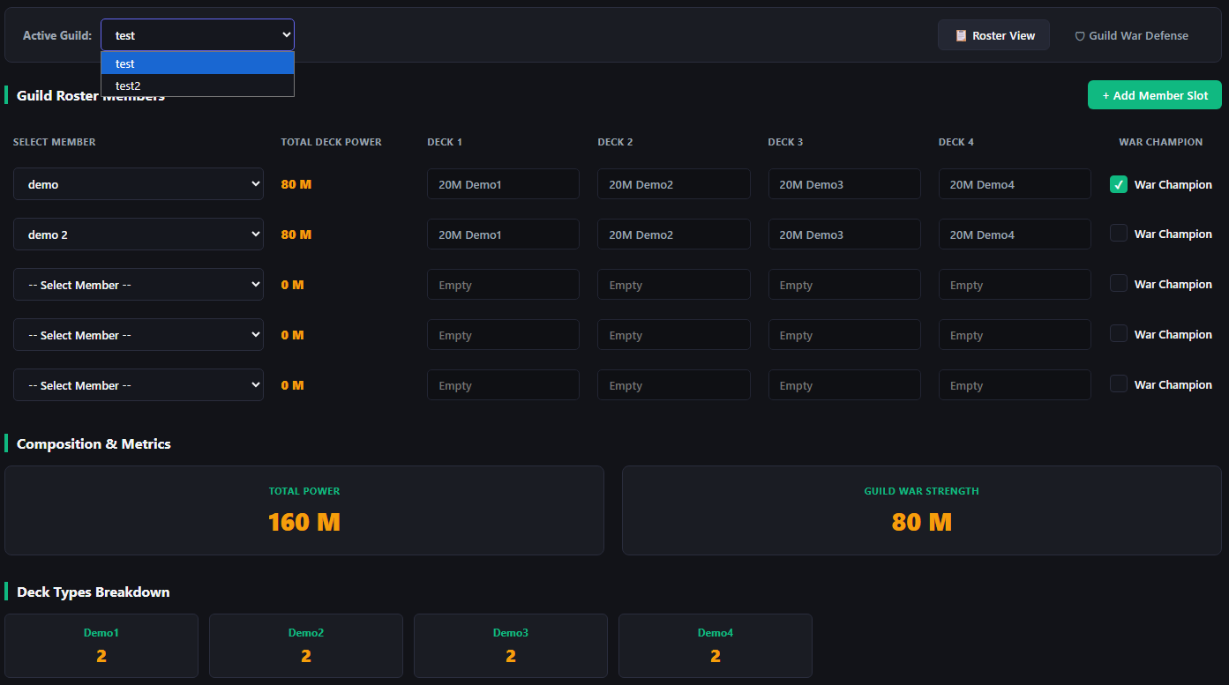The image size is (1229, 685).
Task: Select the Demo3 deck type card
Action: (x=511, y=646)
